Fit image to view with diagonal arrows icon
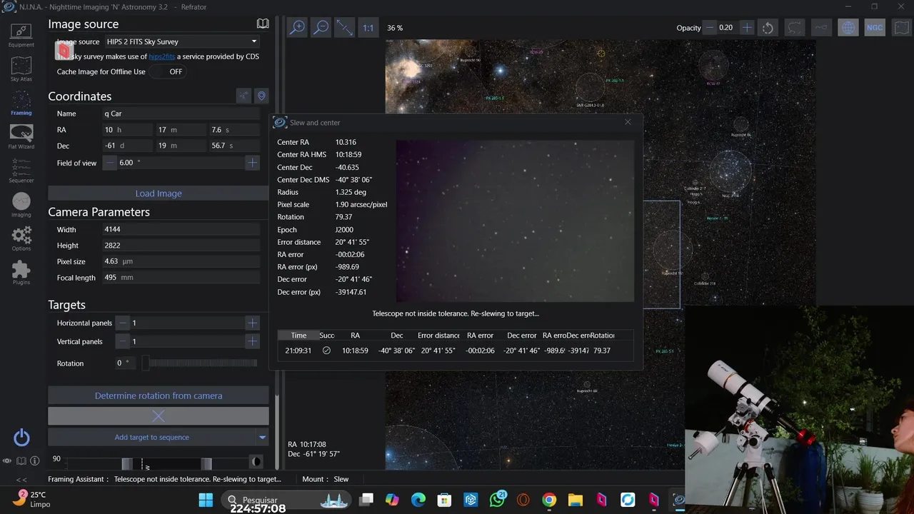Screen dimensions: 914x514 (345, 28)
